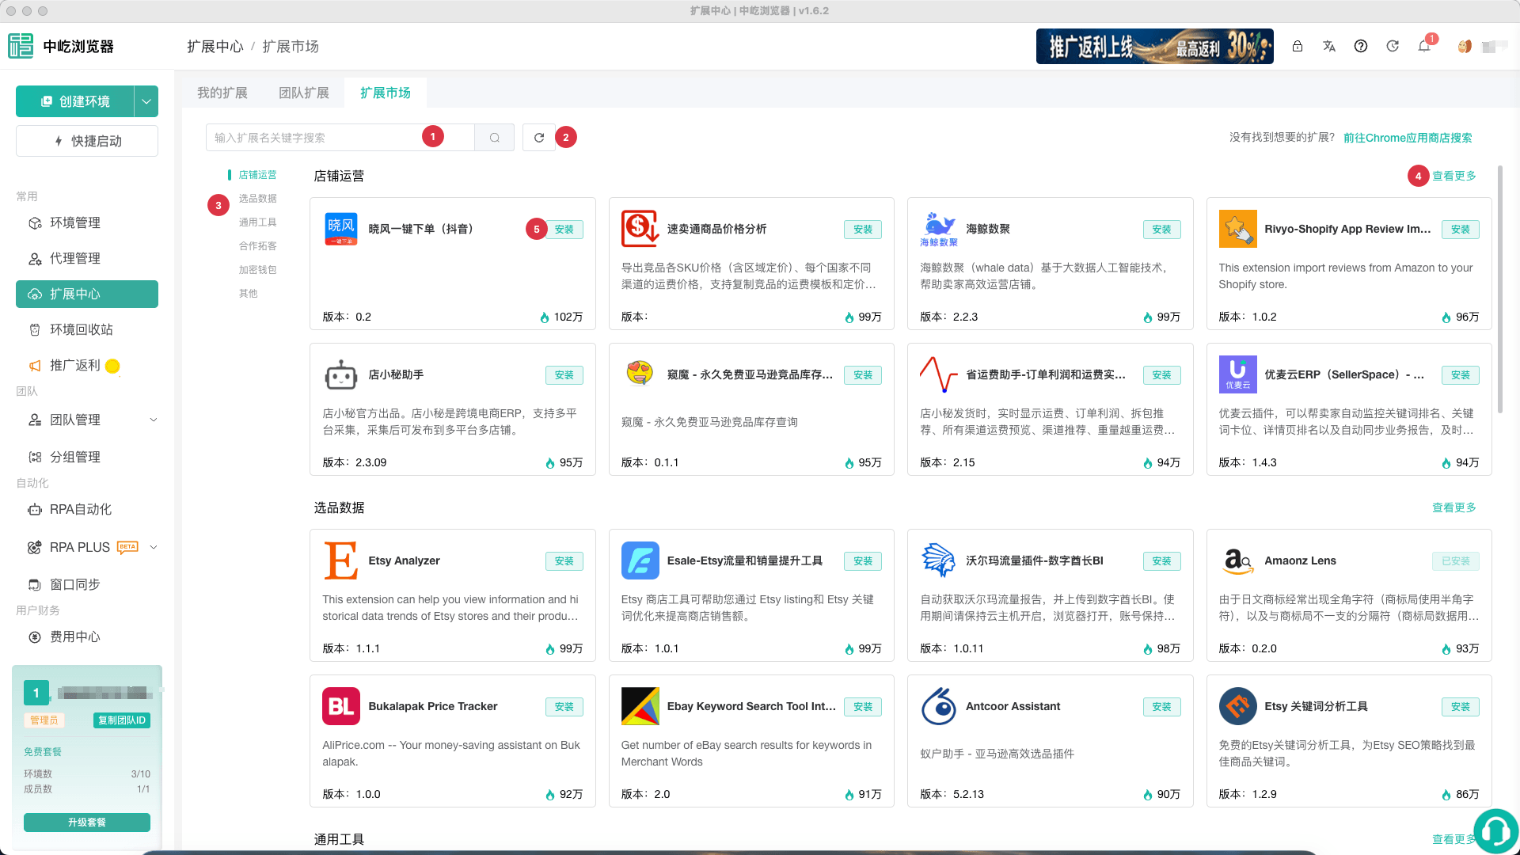This screenshot has width=1520, height=855.
Task: Jump to 加密钱包 category
Action: click(258, 270)
